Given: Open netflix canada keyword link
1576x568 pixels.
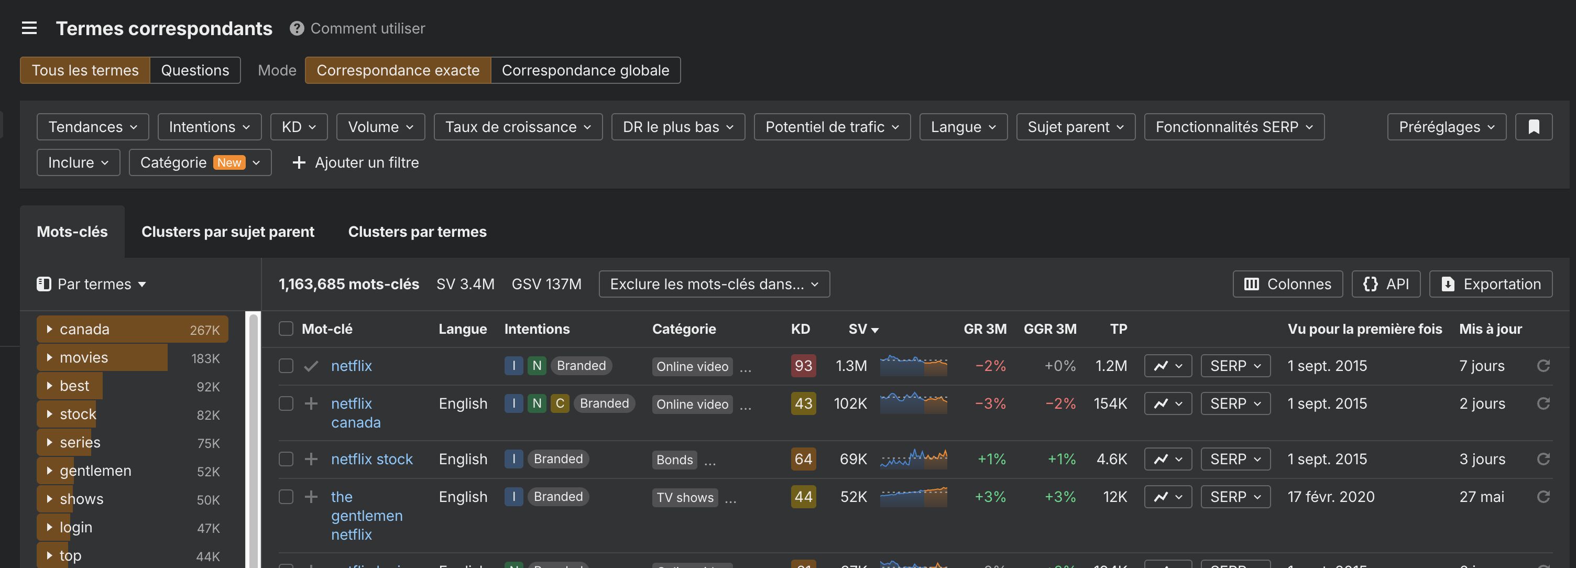Looking at the screenshot, I should pos(356,413).
